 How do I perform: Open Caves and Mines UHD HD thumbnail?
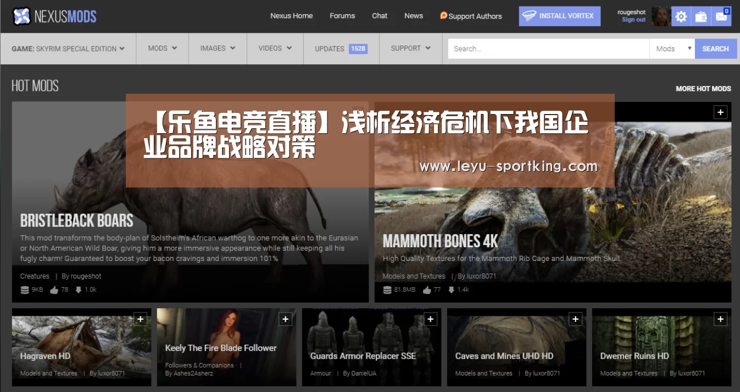(x=516, y=347)
